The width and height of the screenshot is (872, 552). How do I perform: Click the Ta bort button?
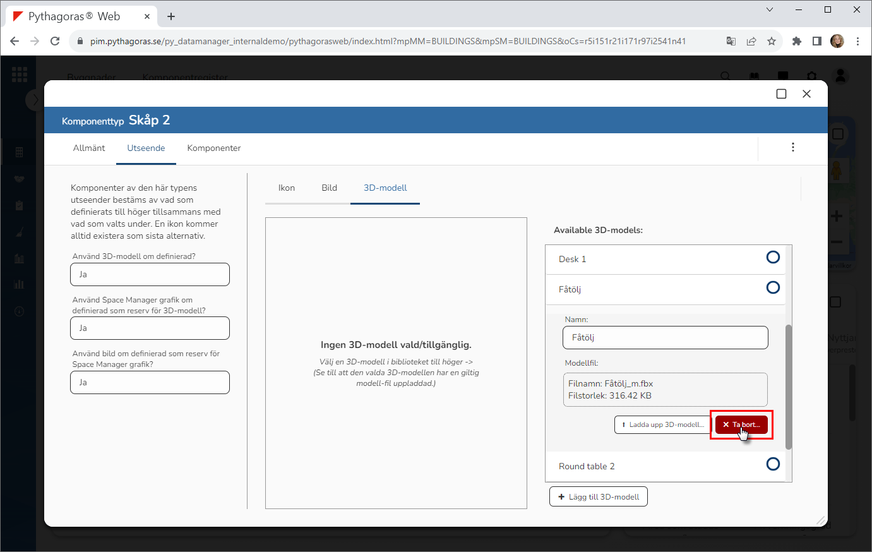741,425
